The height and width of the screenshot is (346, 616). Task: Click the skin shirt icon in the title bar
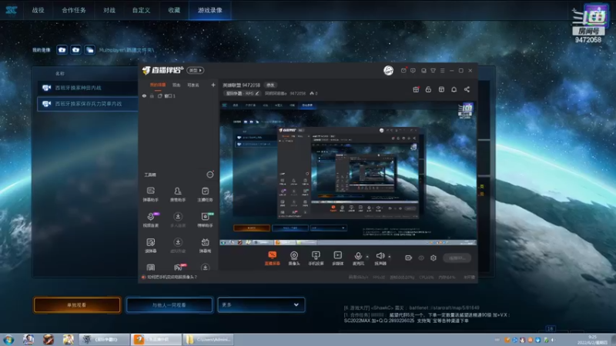point(433,71)
